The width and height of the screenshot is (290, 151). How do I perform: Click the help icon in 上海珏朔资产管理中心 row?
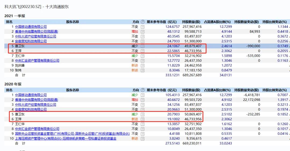(143, 139)
